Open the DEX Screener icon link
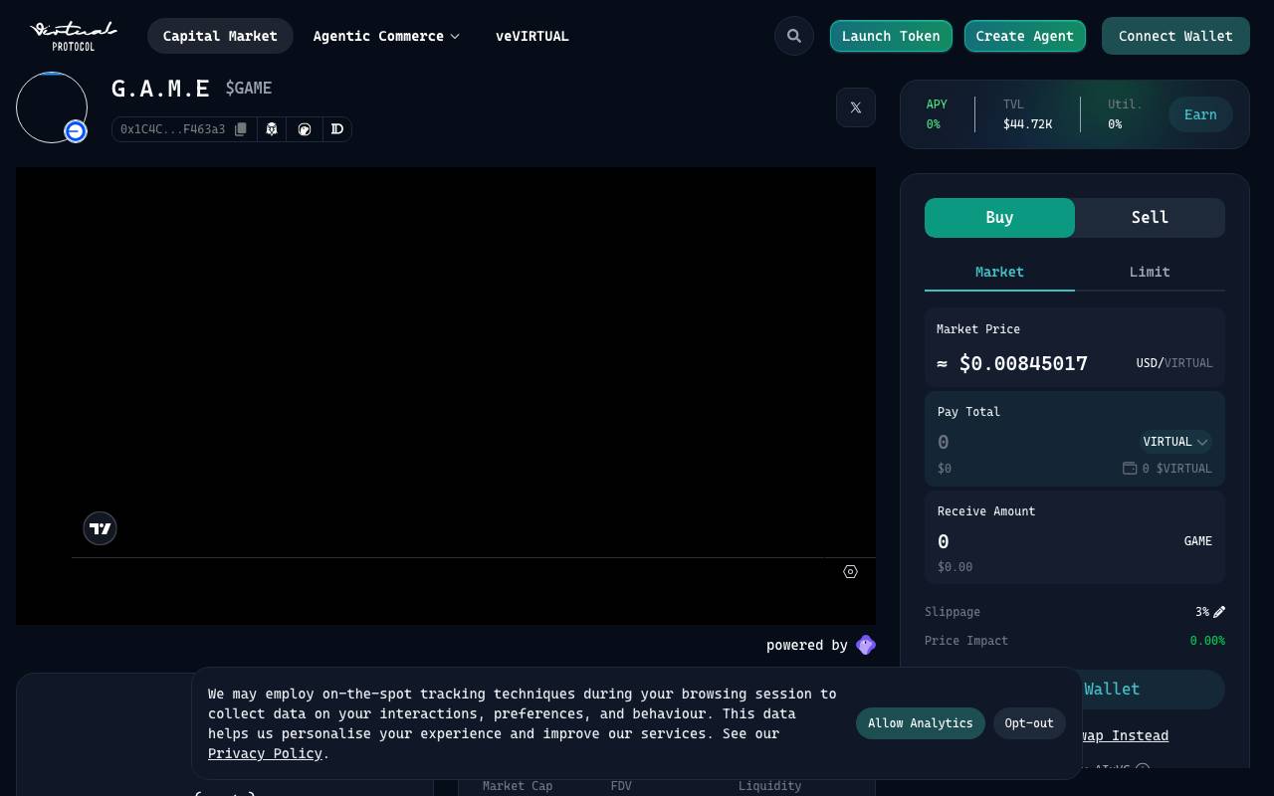 [x=337, y=129]
